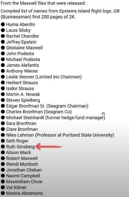Click the bullet beside Huma Aberdin
This screenshot has height=197, width=129.
[3, 24]
